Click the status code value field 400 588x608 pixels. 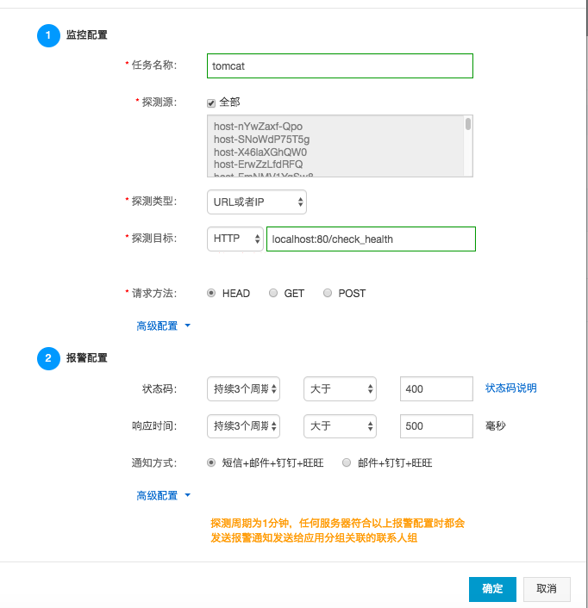click(436, 388)
